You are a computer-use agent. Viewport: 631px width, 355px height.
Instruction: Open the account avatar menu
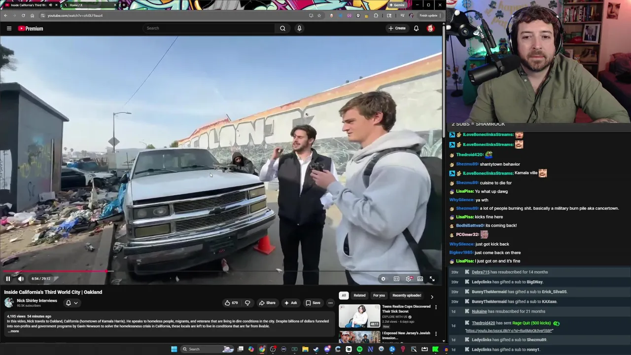430,28
